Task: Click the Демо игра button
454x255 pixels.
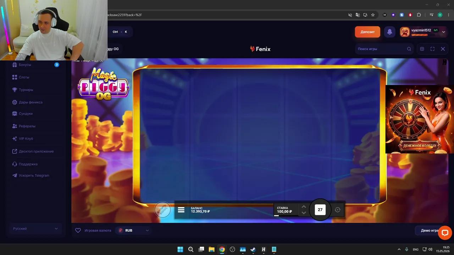Action: (429, 230)
